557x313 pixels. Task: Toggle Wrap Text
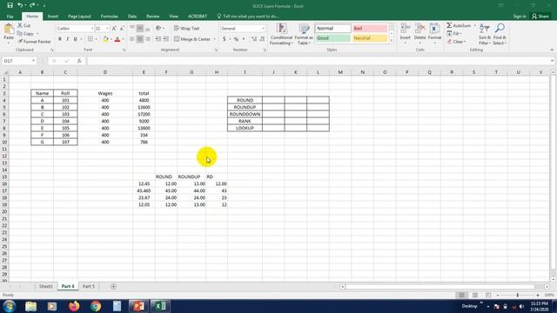(187, 29)
